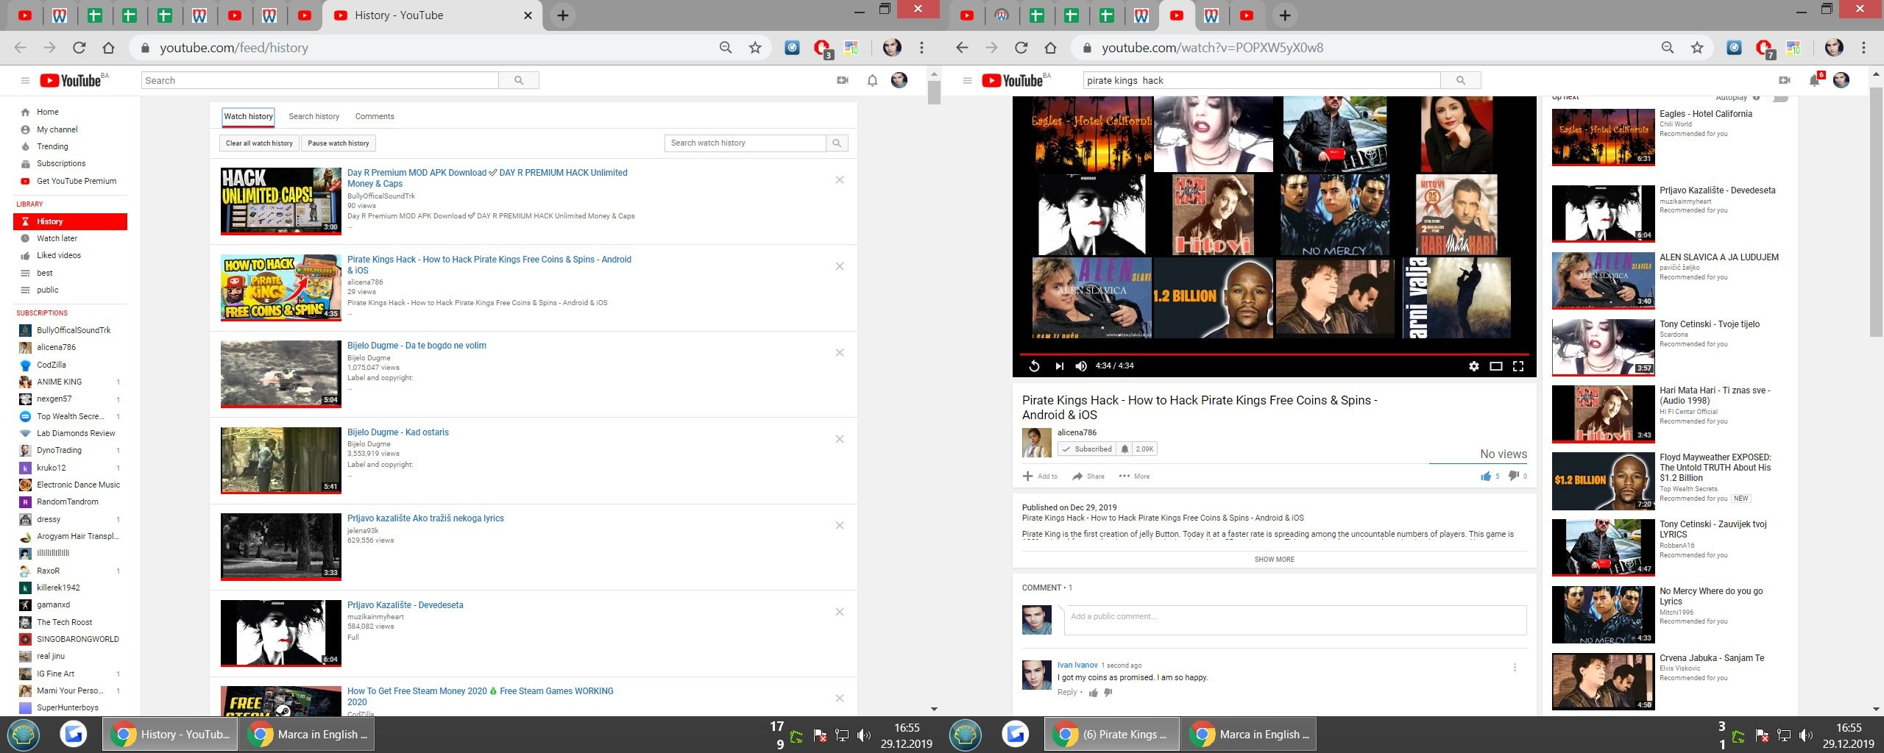Remove Prljavo Kazalište Devedeseta from history
Screen dimensions: 1884x753
click(x=840, y=612)
